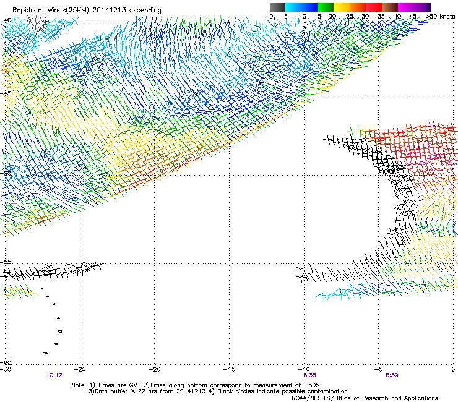
Task: Click the dark purple >50 knots swatch
Action: click(x=428, y=7)
